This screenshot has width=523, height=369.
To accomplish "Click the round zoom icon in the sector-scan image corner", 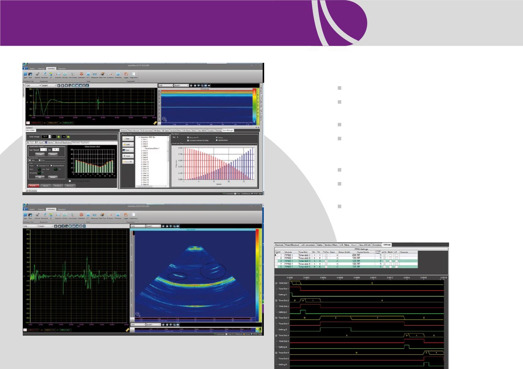I will [x=138, y=314].
